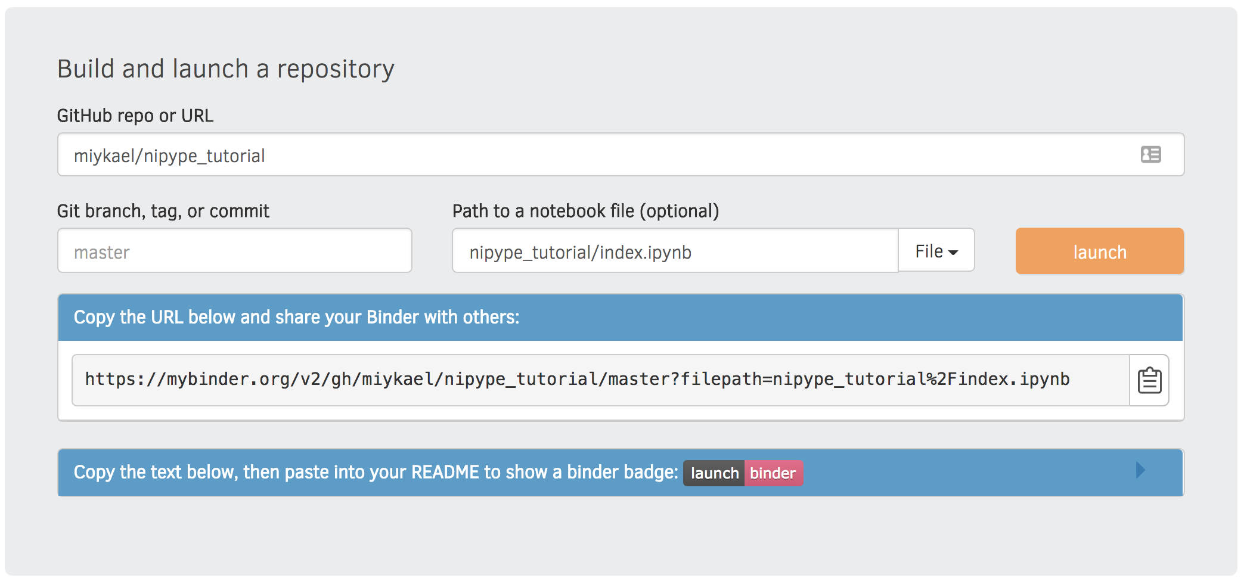Click the "launch binder" badge
The width and height of the screenshot is (1247, 584).
click(x=743, y=473)
